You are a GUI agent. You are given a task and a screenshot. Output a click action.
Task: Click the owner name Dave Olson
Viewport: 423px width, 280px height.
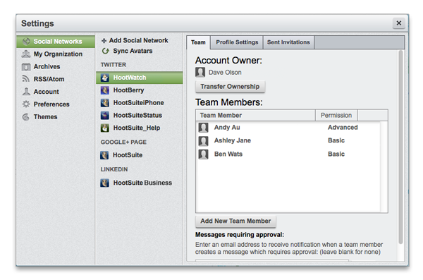click(225, 73)
